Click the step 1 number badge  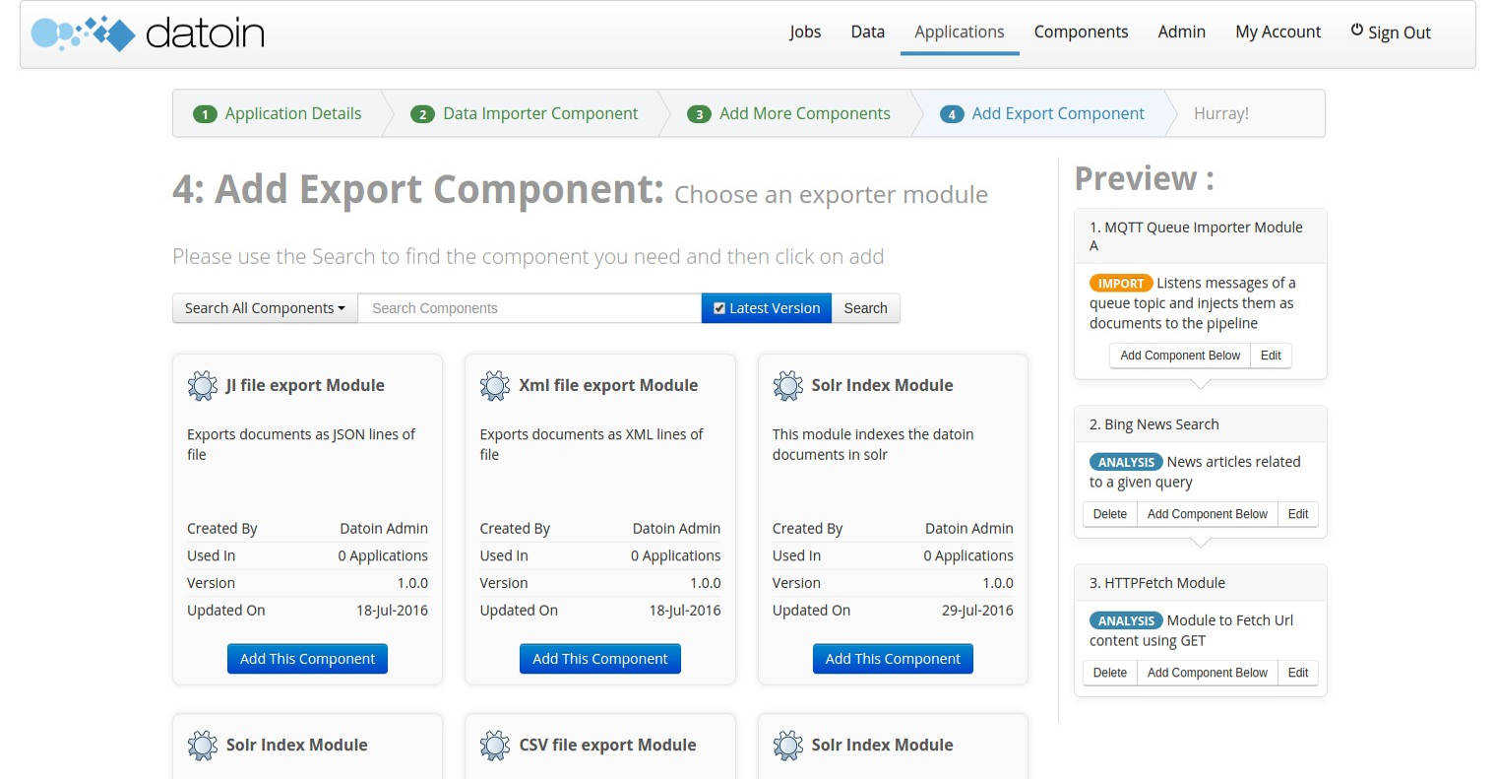pyautogui.click(x=205, y=114)
